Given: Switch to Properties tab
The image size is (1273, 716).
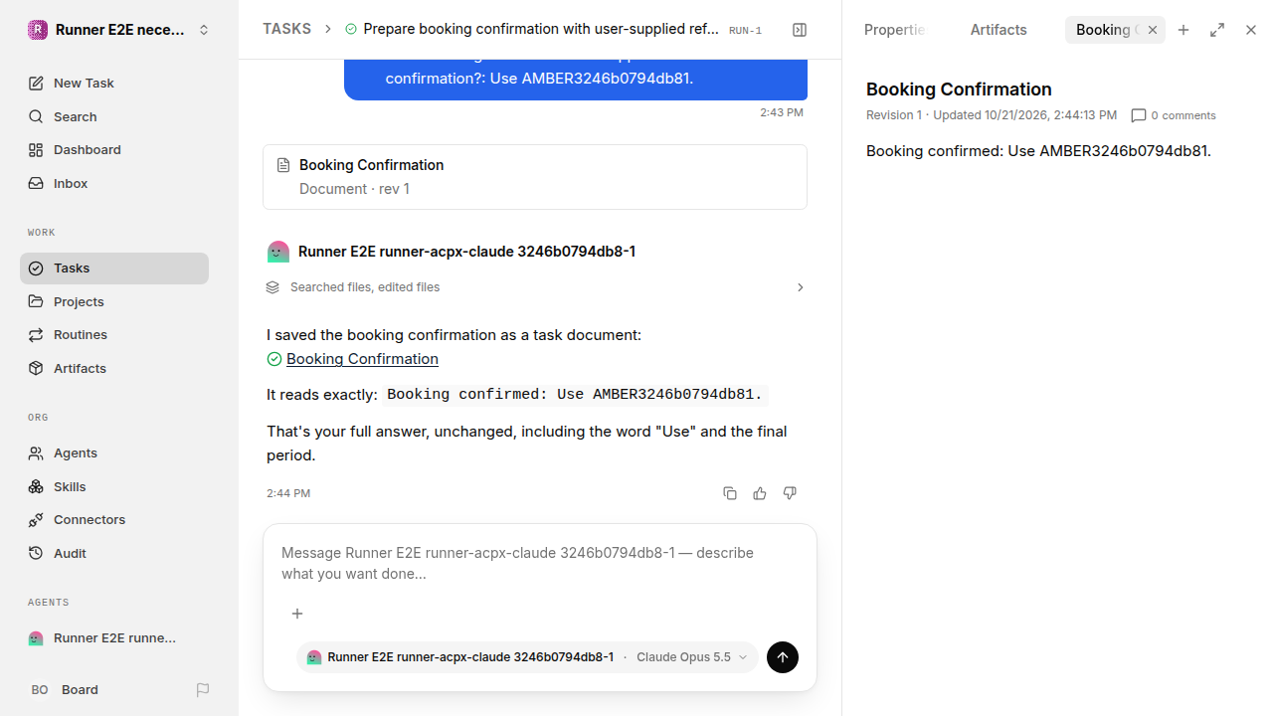Looking at the screenshot, I should [x=894, y=30].
